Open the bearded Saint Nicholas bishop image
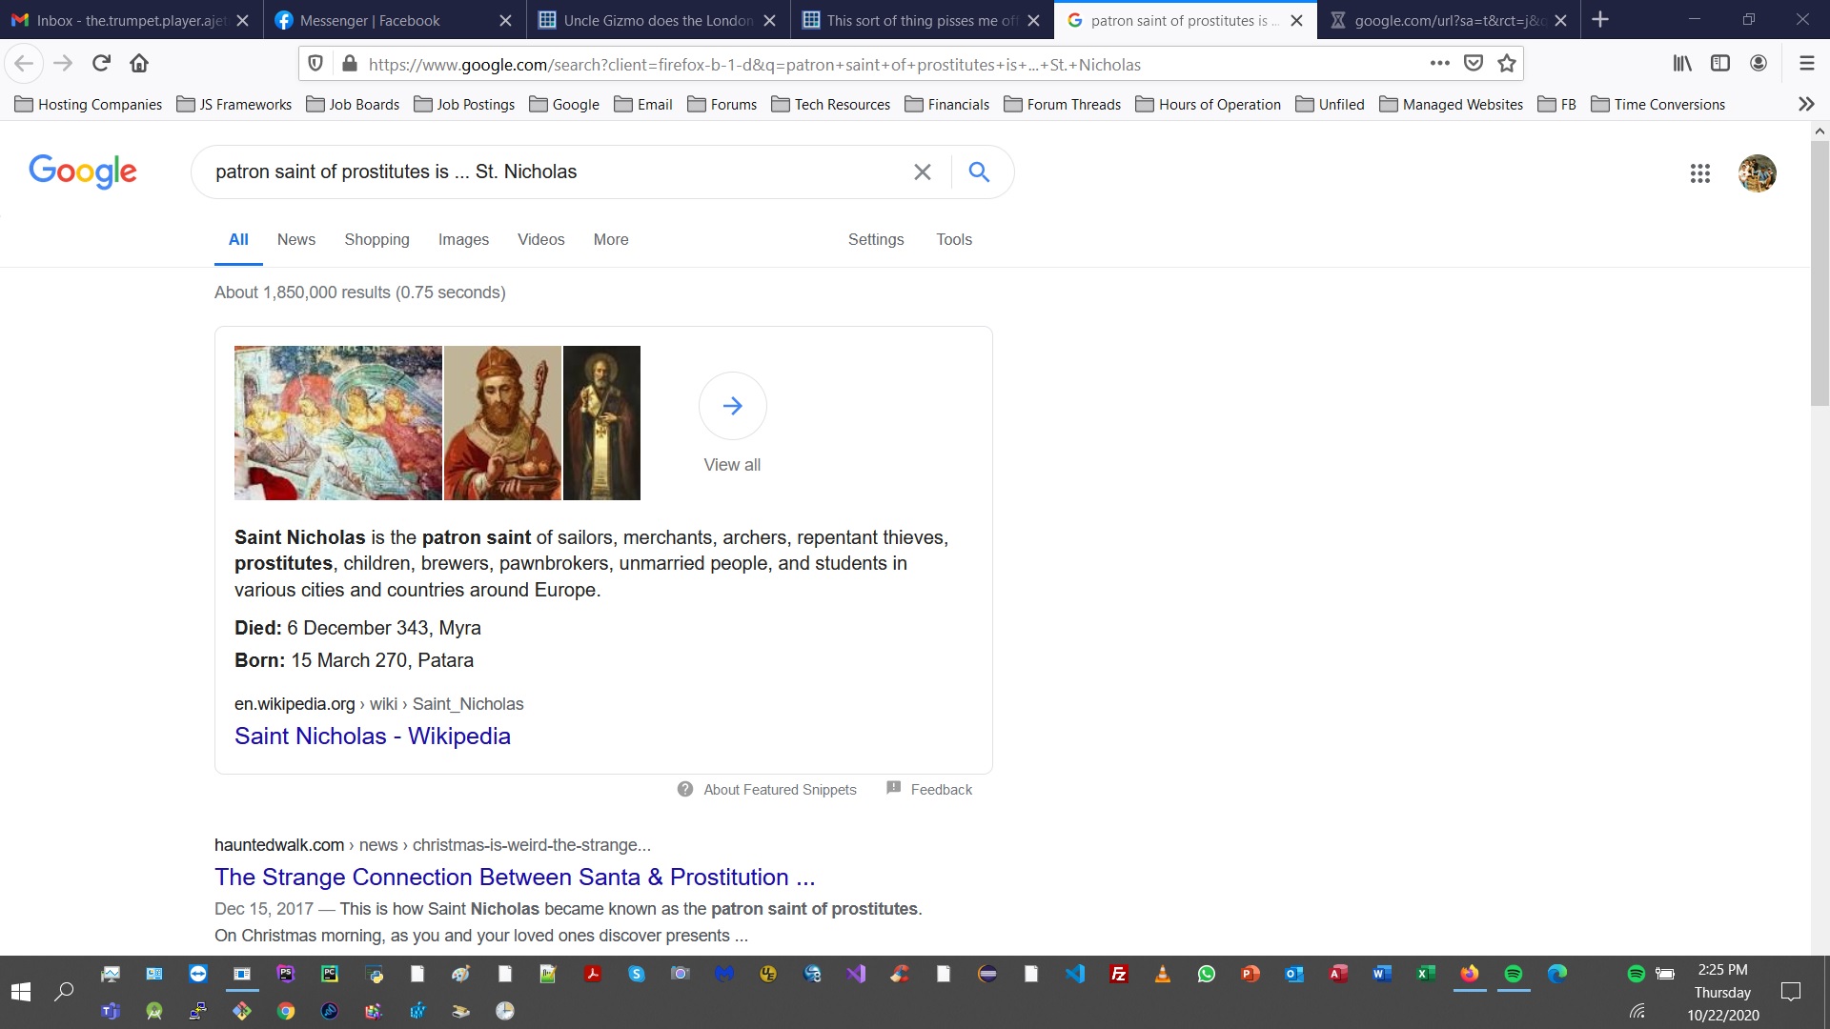The height and width of the screenshot is (1029, 1830). point(502,423)
